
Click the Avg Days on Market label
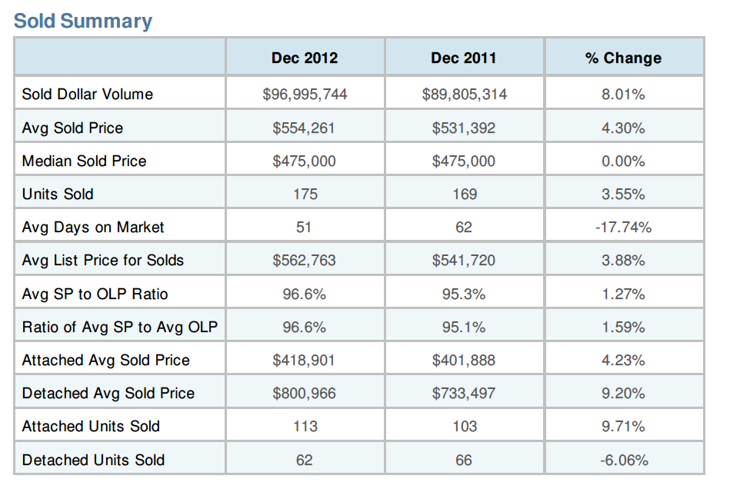pyautogui.click(x=93, y=228)
